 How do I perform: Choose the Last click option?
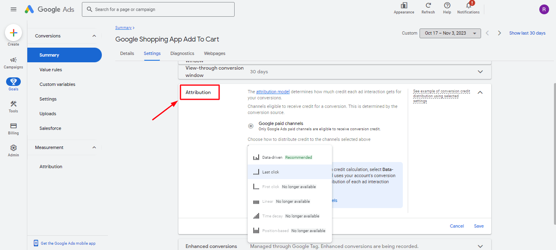[290, 172]
